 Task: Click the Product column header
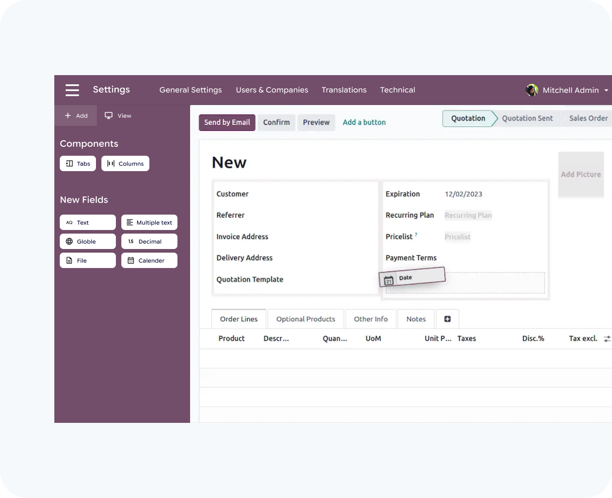(x=231, y=338)
